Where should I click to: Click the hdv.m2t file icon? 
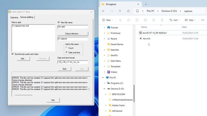coord(141,38)
